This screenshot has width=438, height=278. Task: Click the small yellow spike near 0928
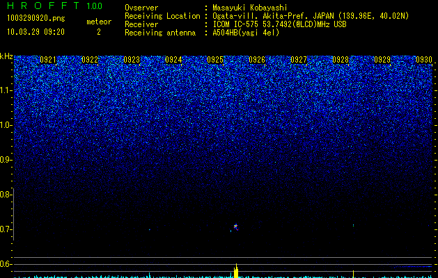[353, 274]
